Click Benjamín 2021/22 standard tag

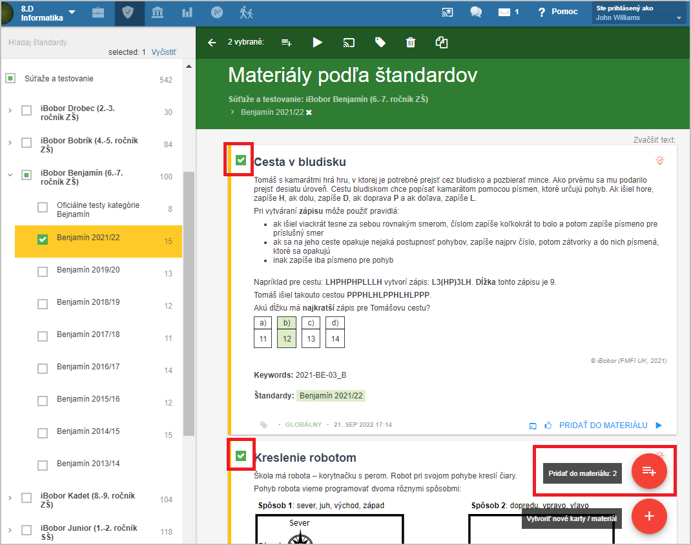pyautogui.click(x=331, y=396)
